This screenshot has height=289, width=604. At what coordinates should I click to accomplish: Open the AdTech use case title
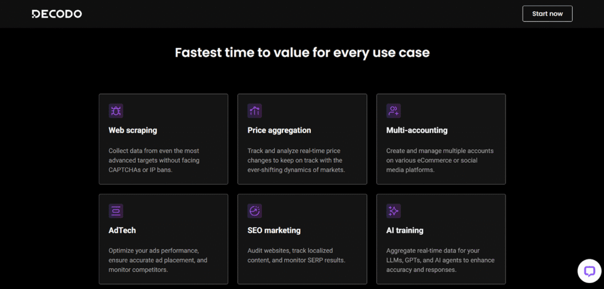122,231
